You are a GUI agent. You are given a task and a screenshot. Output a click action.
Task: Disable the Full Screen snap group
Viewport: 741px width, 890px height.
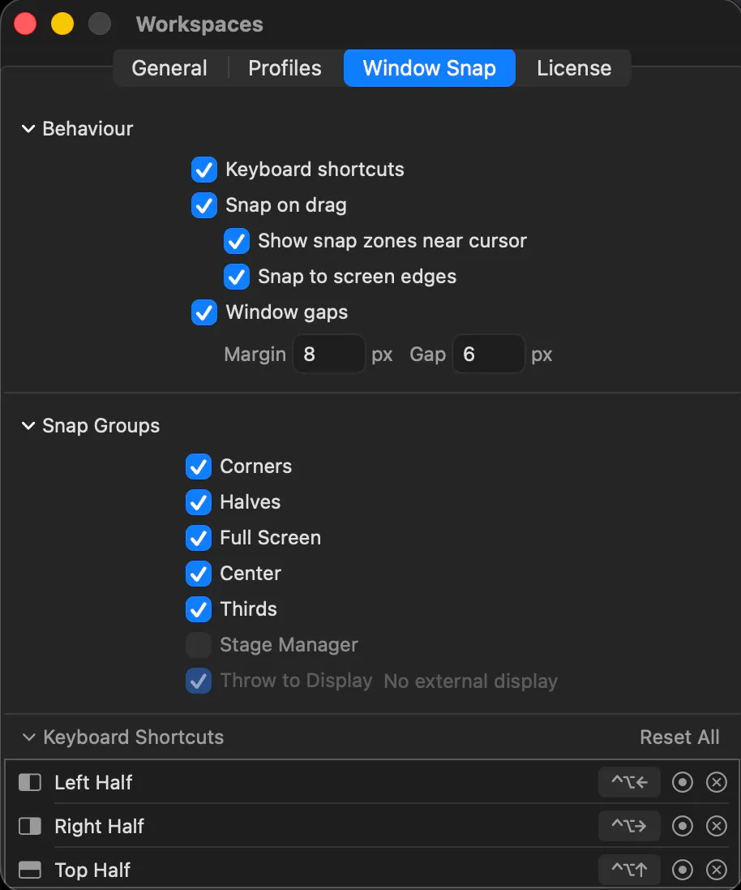pos(199,538)
